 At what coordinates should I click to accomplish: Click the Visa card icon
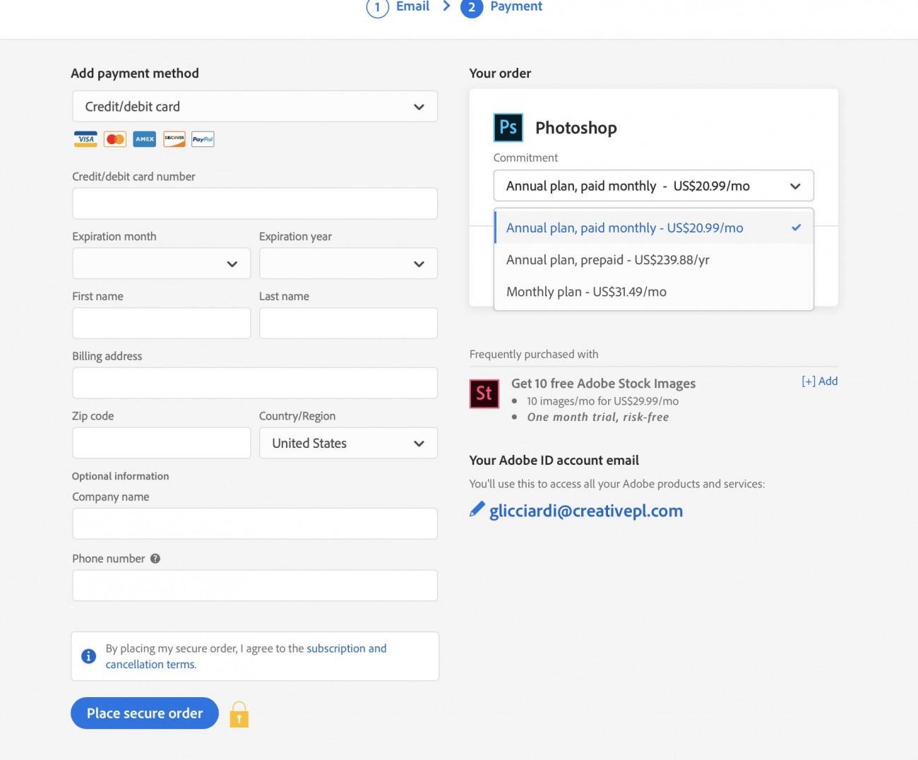pos(85,139)
